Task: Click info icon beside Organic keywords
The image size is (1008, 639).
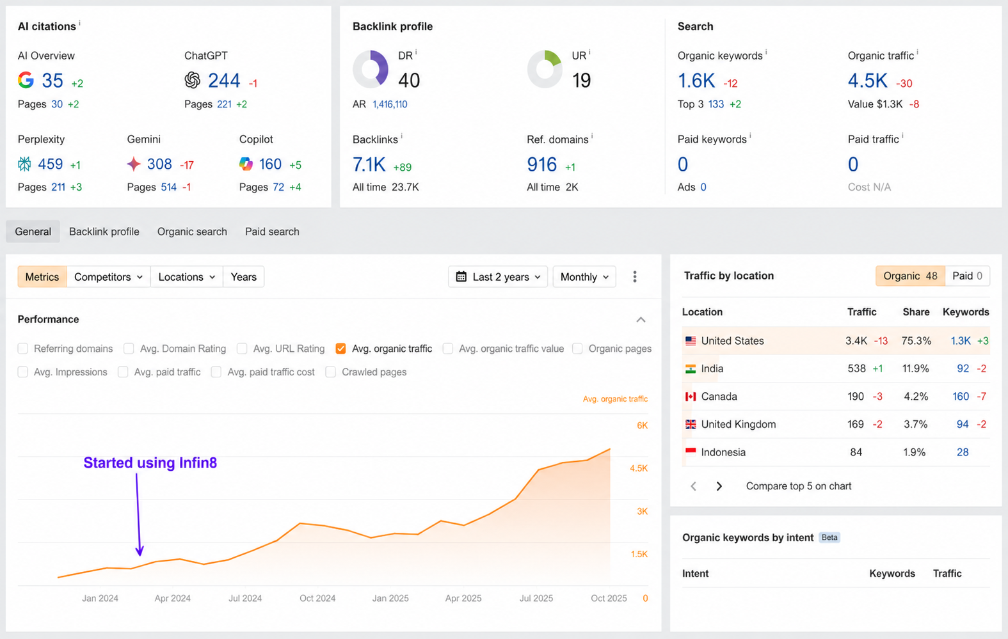Action: pos(766,52)
